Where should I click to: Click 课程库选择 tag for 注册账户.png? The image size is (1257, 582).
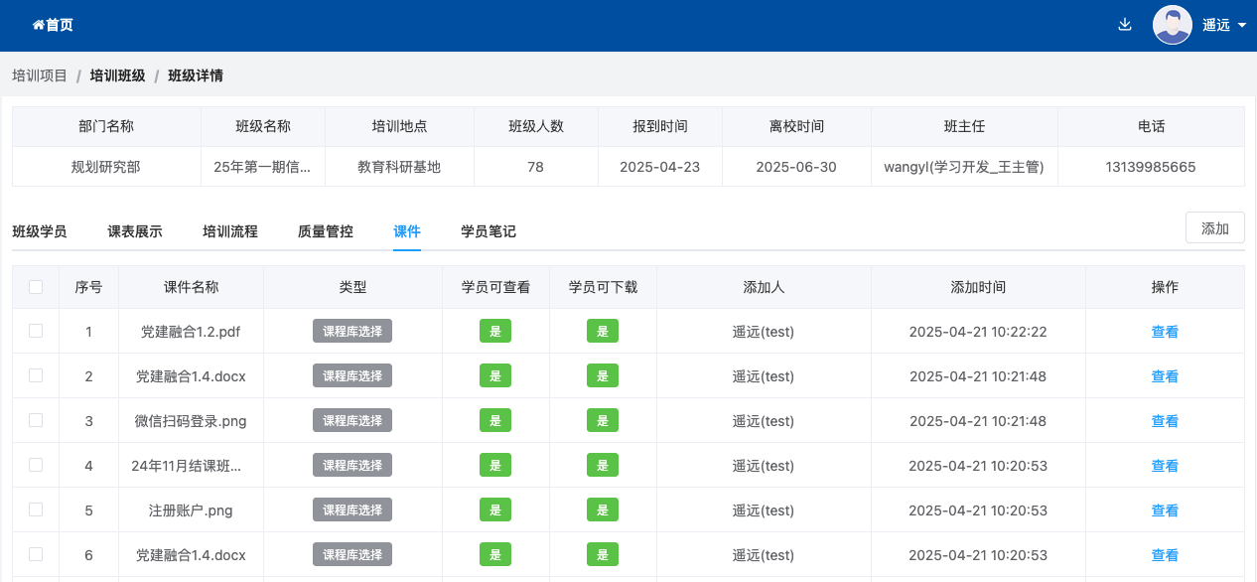tap(352, 509)
